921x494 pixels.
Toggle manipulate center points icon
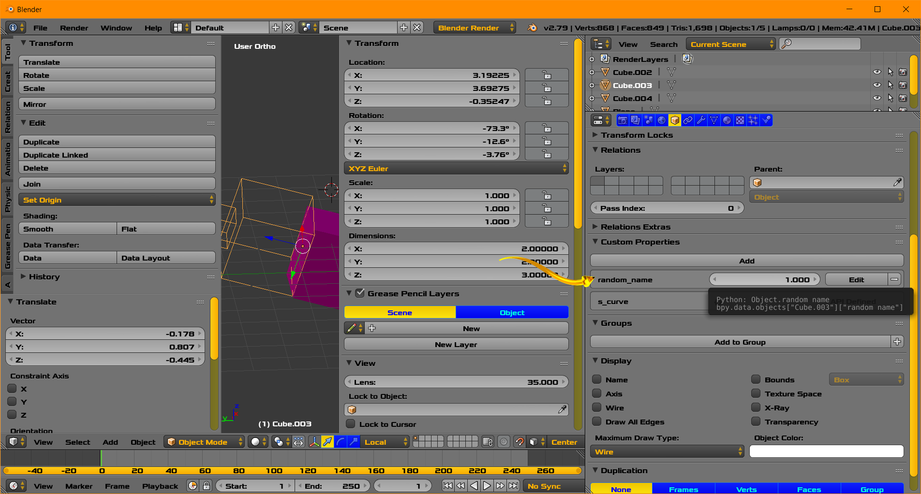(298, 442)
